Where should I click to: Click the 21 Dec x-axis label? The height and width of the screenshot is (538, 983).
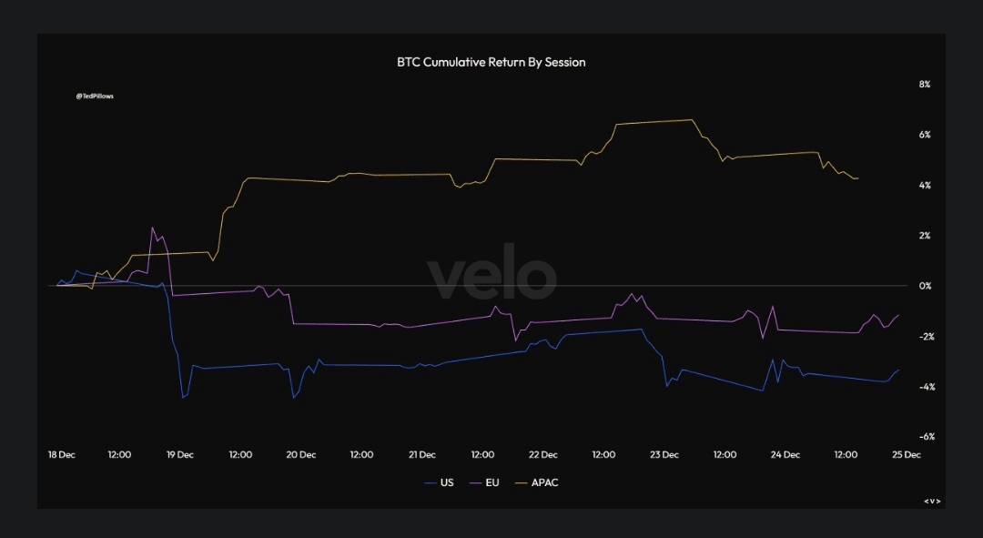point(422,454)
